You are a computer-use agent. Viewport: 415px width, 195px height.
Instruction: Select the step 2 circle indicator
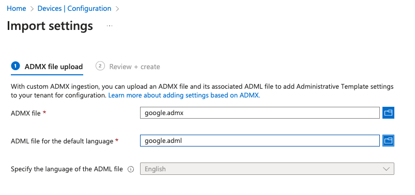tap(100, 66)
